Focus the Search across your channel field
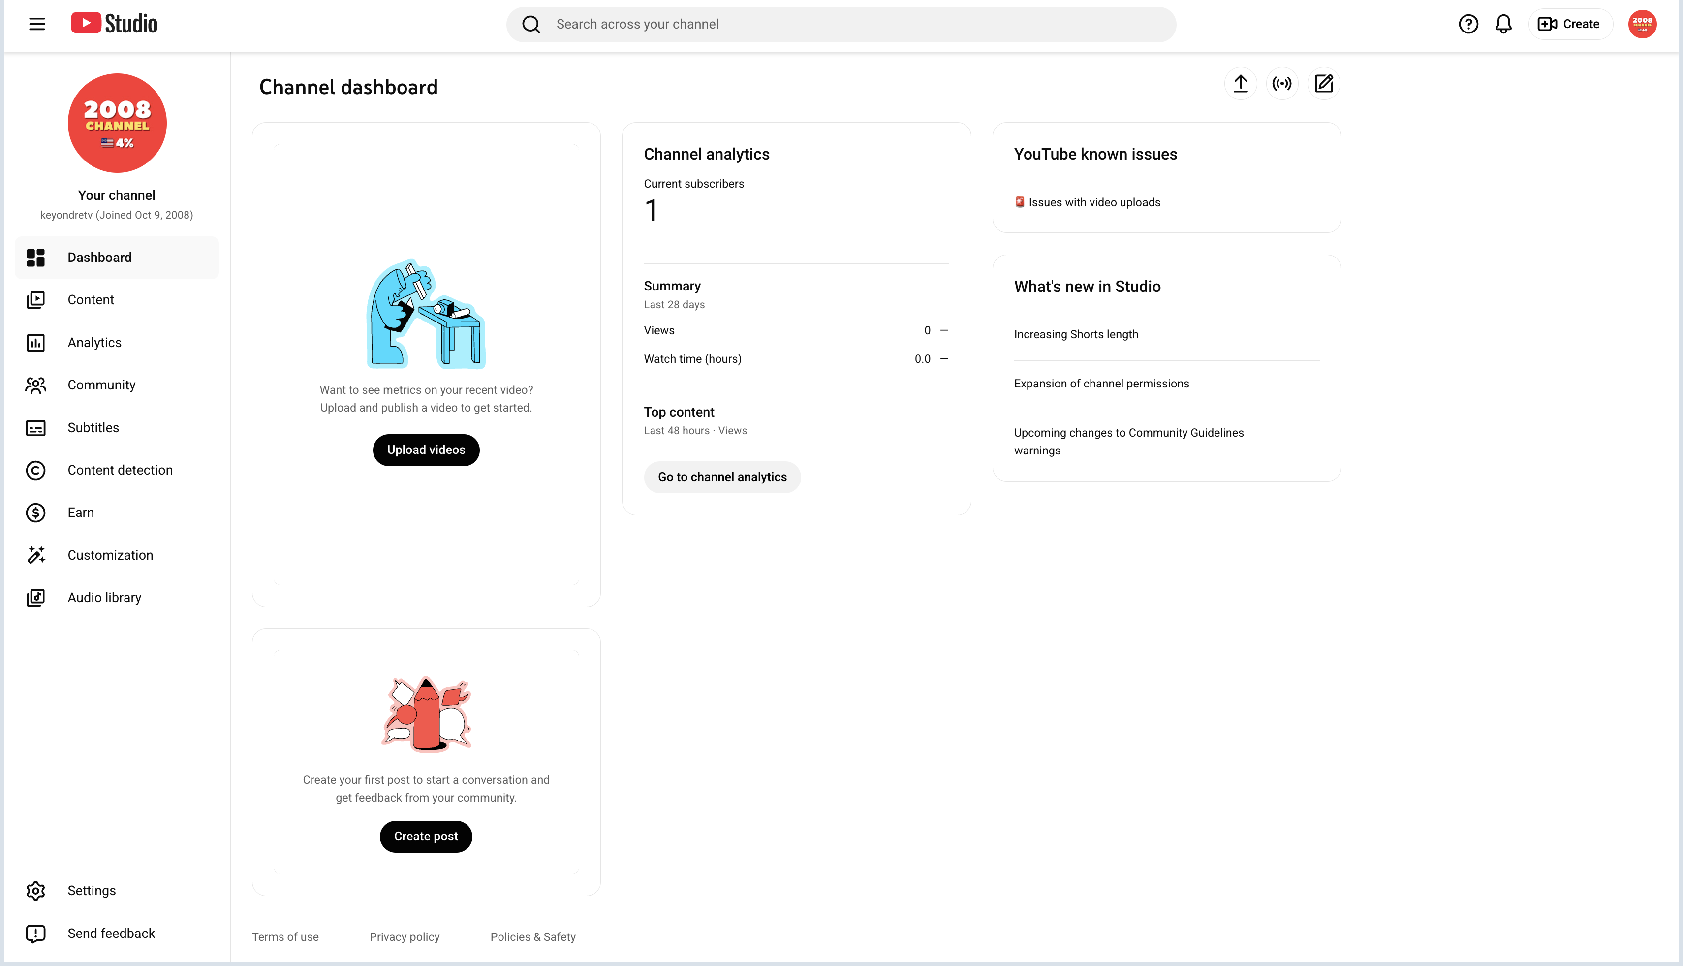Image resolution: width=1683 pixels, height=966 pixels. 841,25
